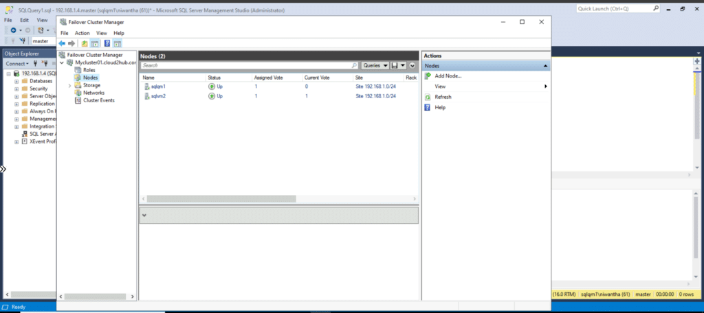The image size is (704, 313).
Task: Open the View menu in Failover Cluster Manager
Action: 101,33
